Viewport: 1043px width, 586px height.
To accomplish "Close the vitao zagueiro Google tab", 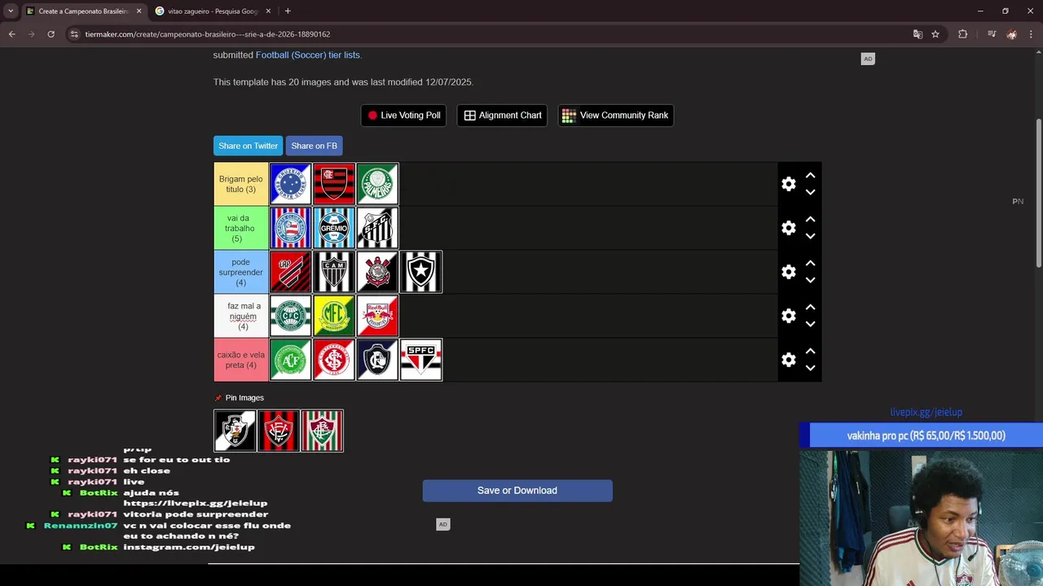I will pyautogui.click(x=268, y=11).
